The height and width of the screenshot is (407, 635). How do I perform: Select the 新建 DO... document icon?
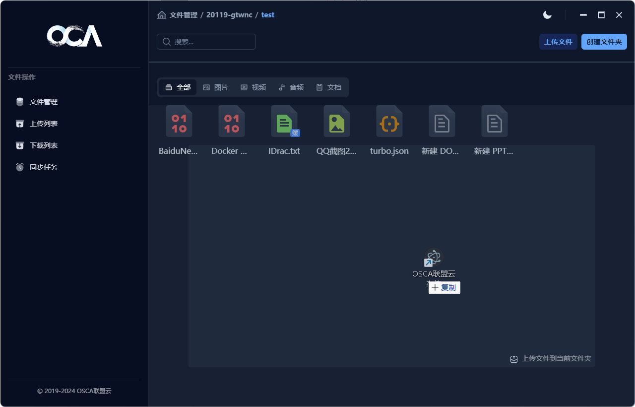click(x=442, y=122)
